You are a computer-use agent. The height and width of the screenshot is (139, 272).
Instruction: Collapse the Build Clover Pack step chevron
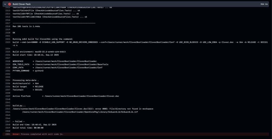5,4
